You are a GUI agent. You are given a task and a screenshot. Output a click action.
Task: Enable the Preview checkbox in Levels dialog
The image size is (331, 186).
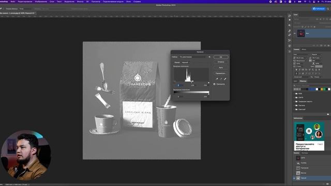click(214, 84)
